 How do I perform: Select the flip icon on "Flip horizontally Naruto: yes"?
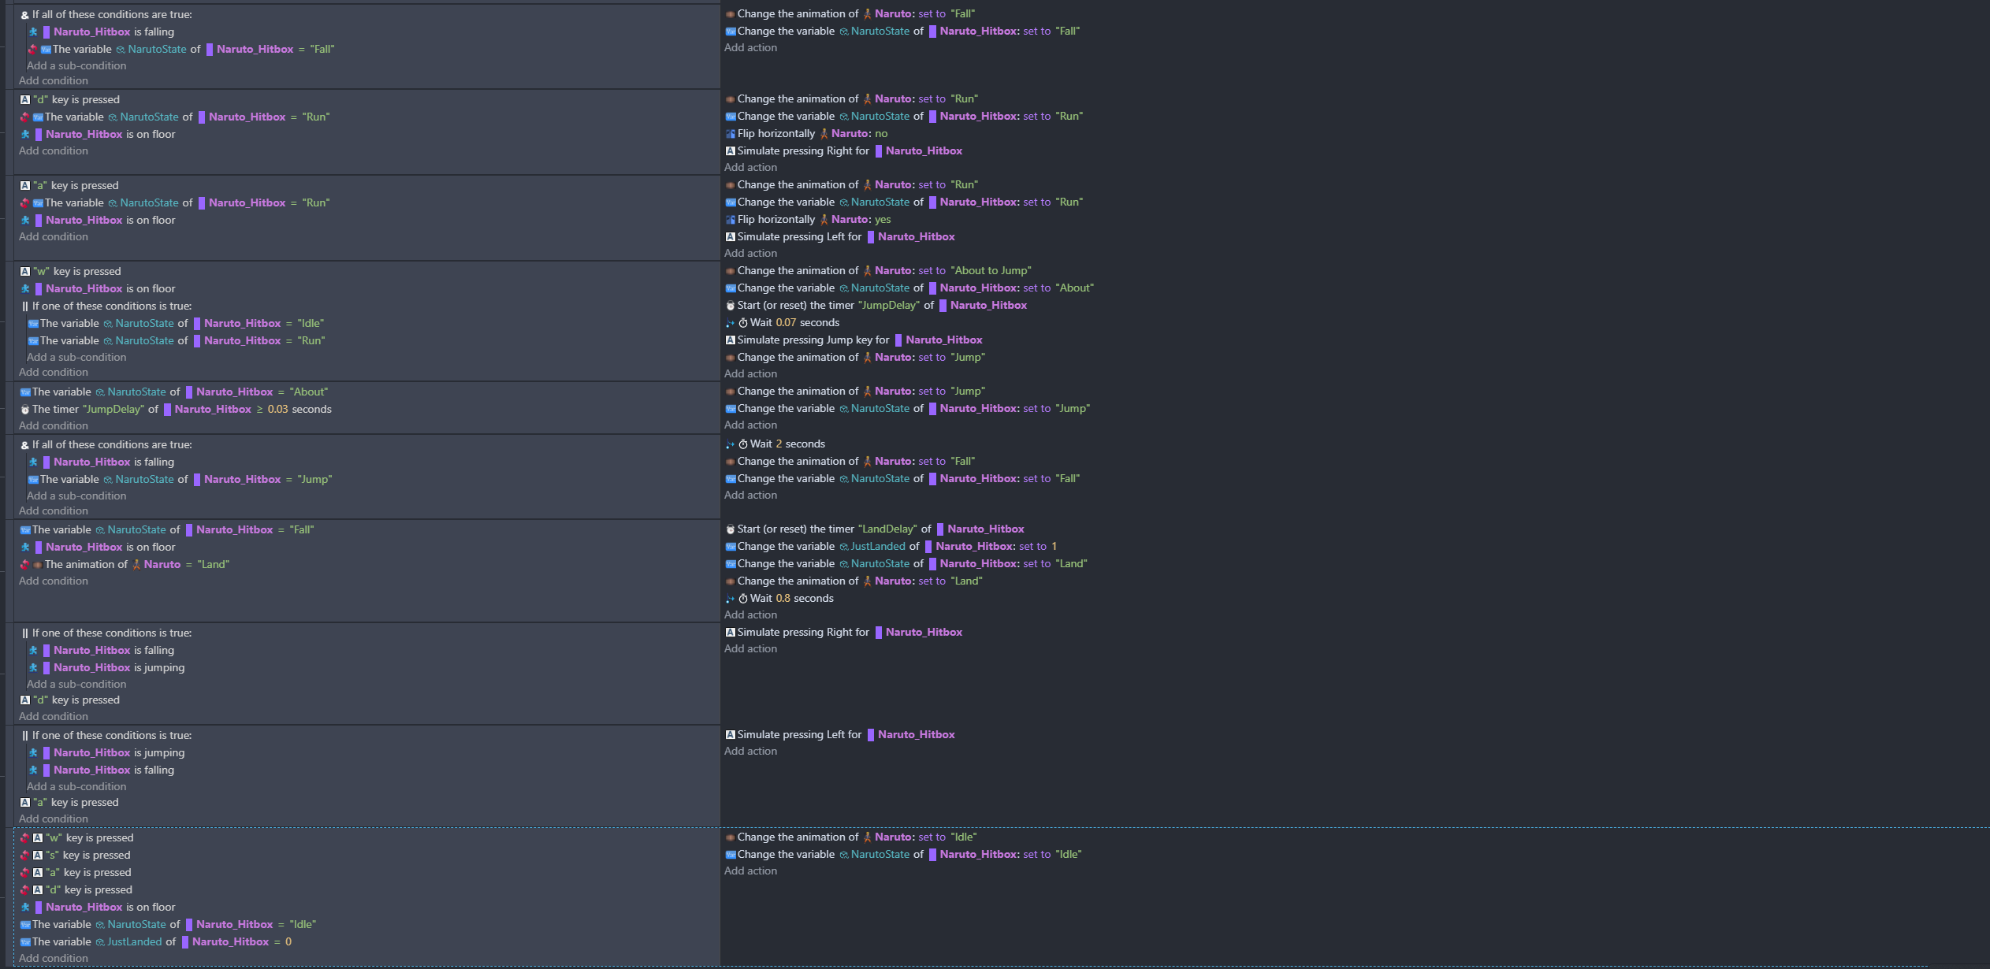coord(730,220)
